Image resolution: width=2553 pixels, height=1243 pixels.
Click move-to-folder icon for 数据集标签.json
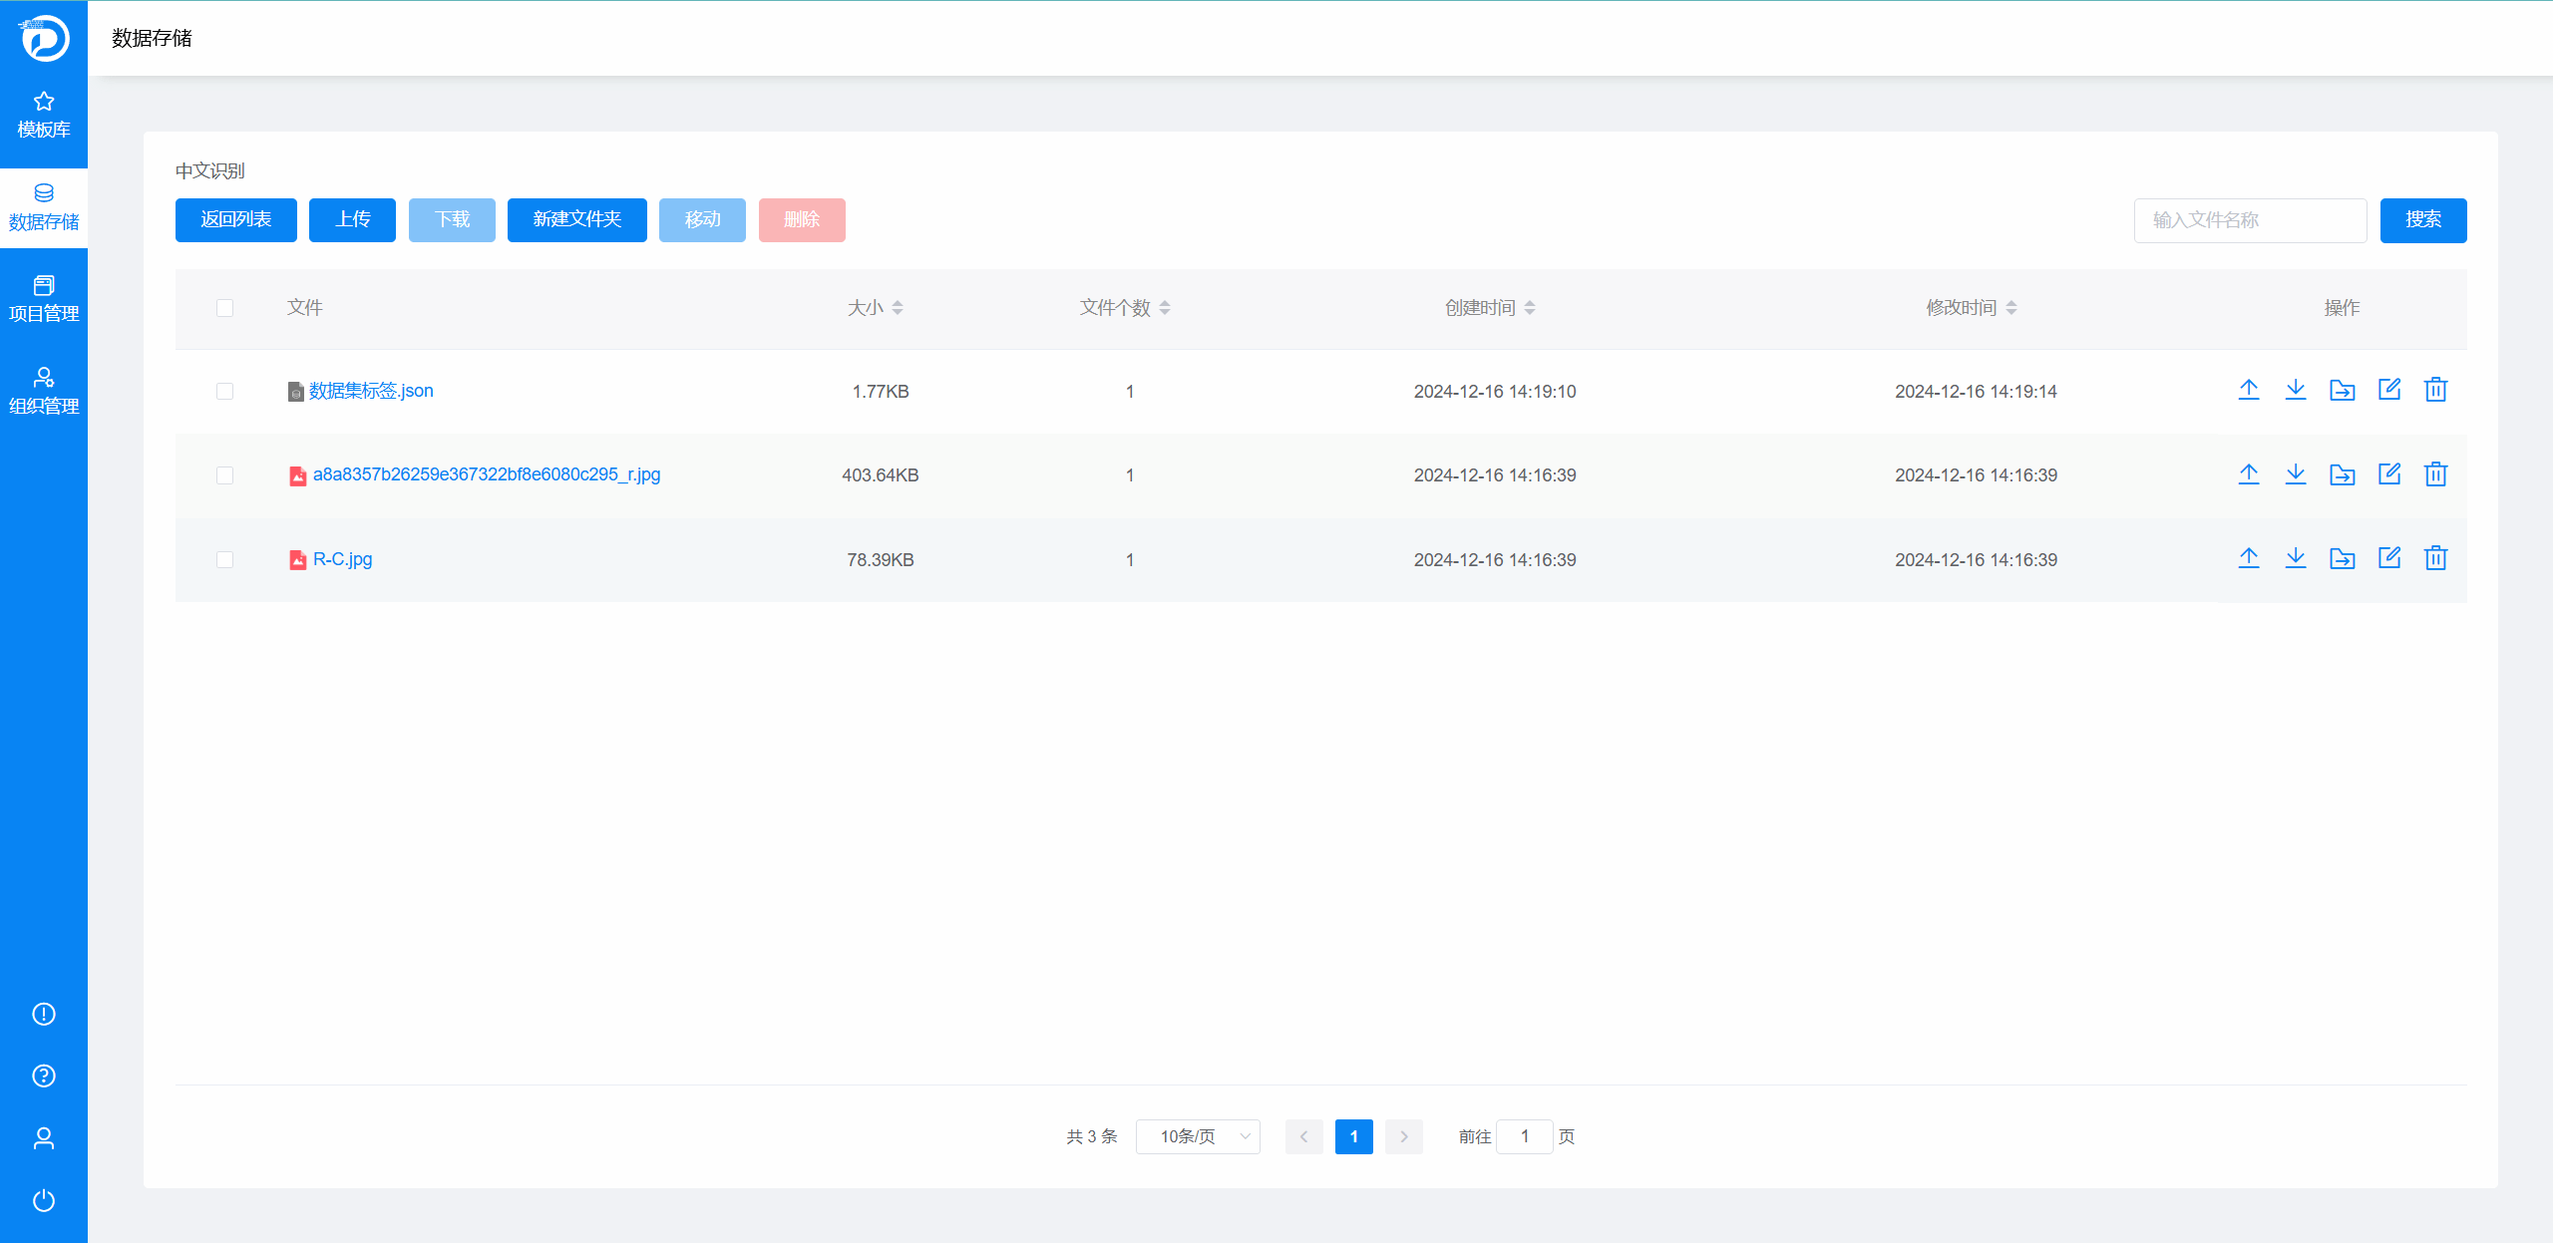tap(2343, 390)
